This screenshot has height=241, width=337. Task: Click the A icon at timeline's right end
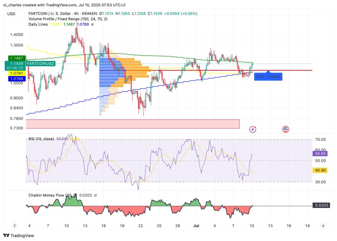pos(323,226)
